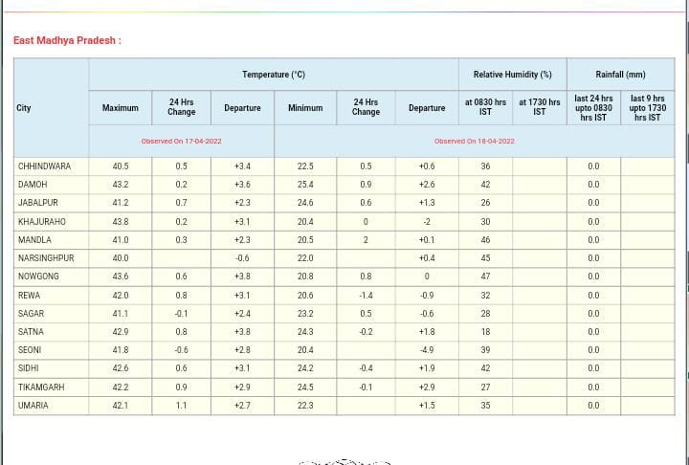Click Satna's humidity value 18
This screenshot has height=465, width=689.
pyautogui.click(x=485, y=332)
